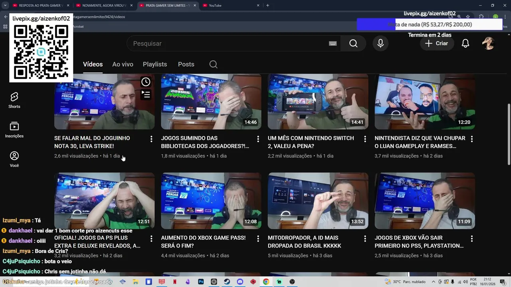The height and width of the screenshot is (287, 511).
Task: Click the YouTube search magnifier button
Action: [353, 43]
